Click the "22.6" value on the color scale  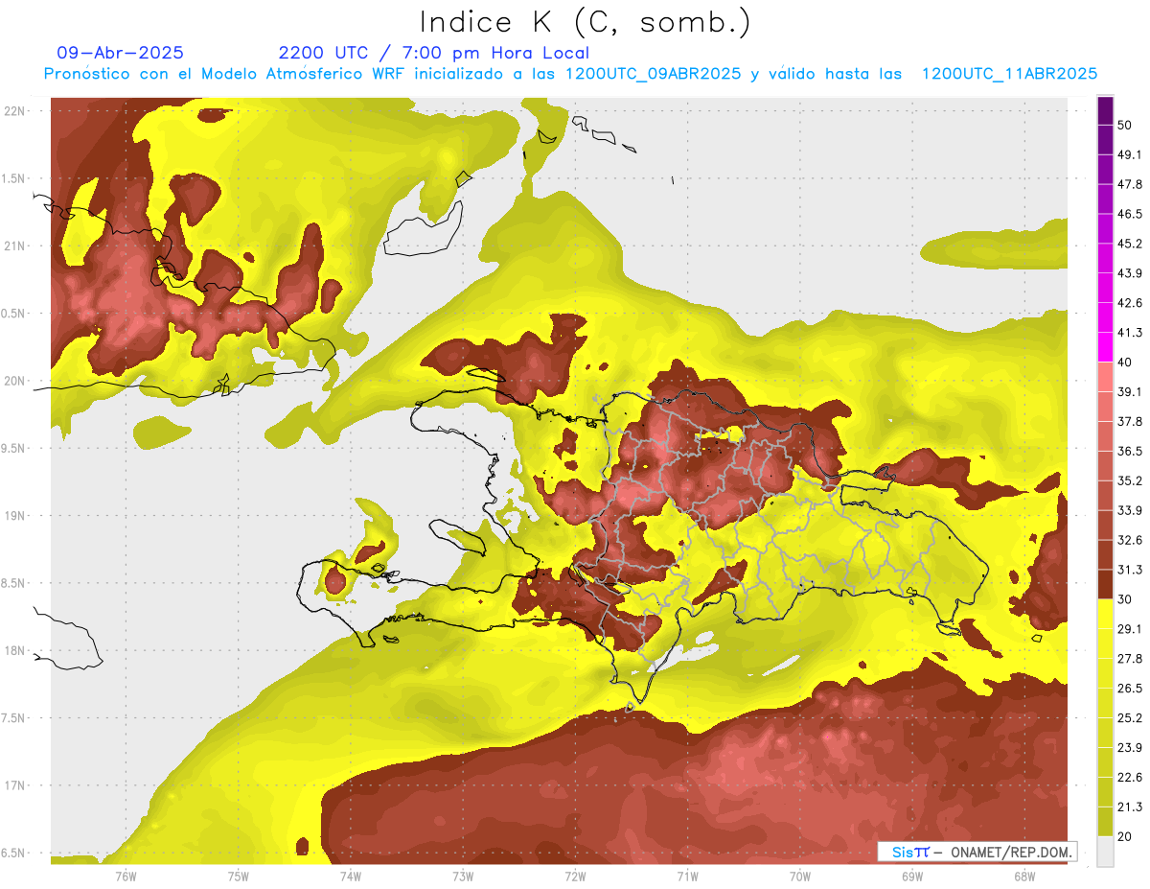click(x=1130, y=778)
